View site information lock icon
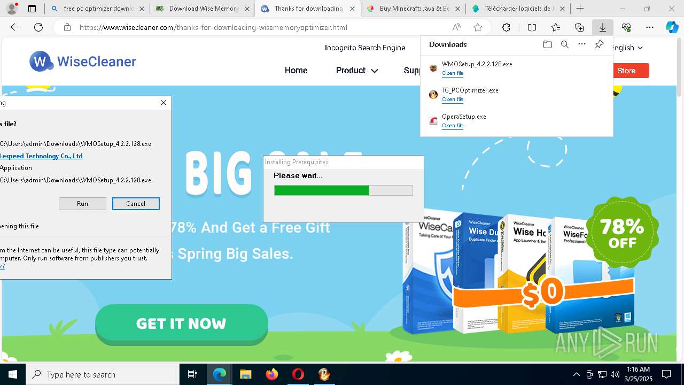 click(67, 27)
